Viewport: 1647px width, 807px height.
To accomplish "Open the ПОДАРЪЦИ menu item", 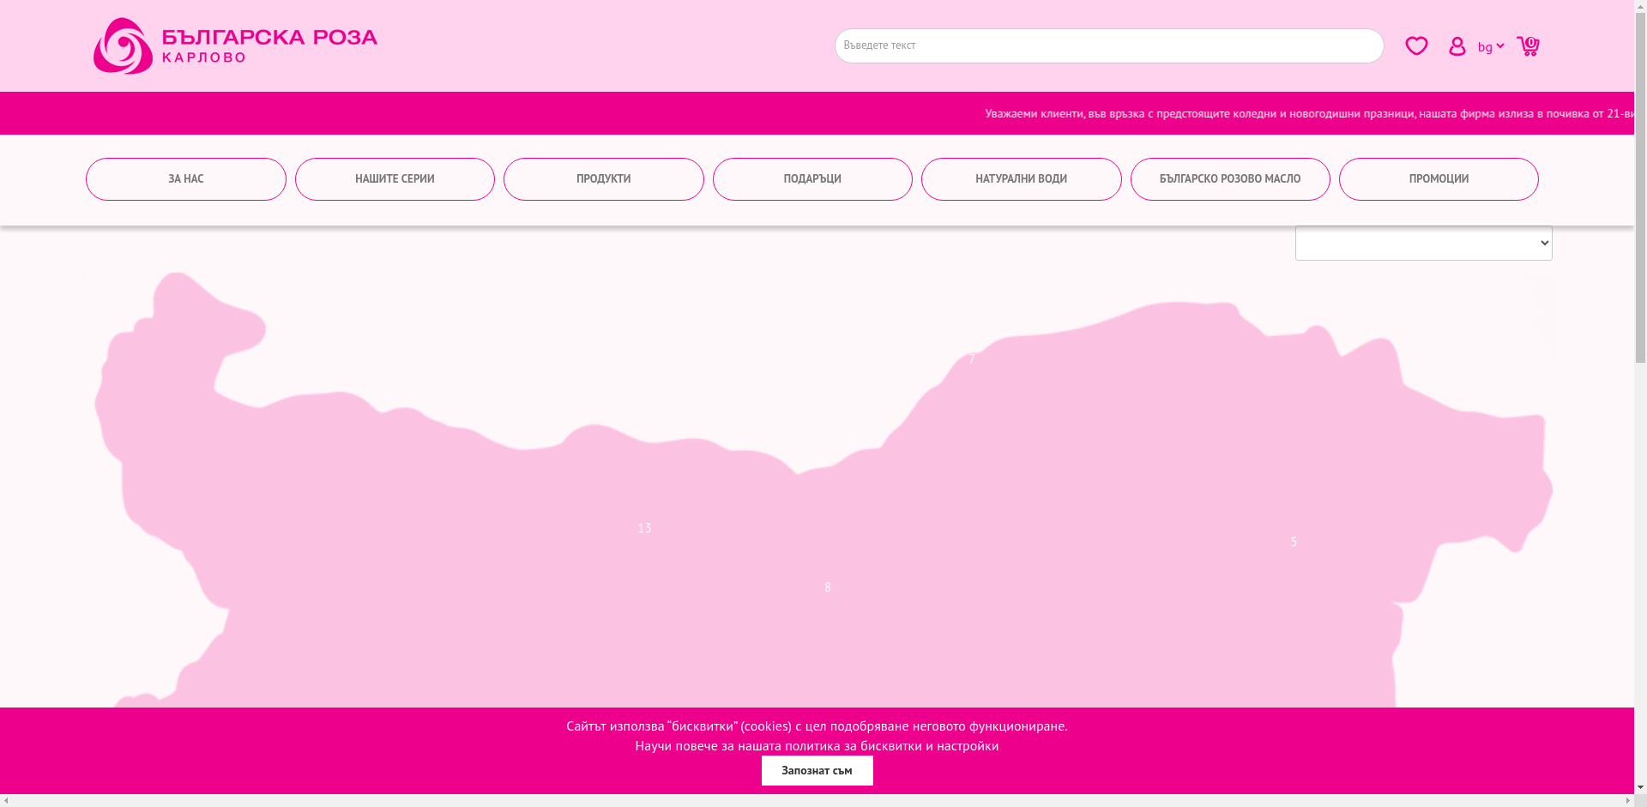I will click(812, 179).
